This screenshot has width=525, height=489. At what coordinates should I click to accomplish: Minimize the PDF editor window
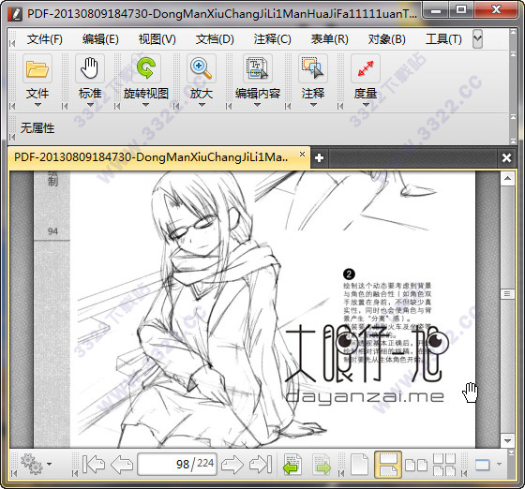(x=436, y=11)
